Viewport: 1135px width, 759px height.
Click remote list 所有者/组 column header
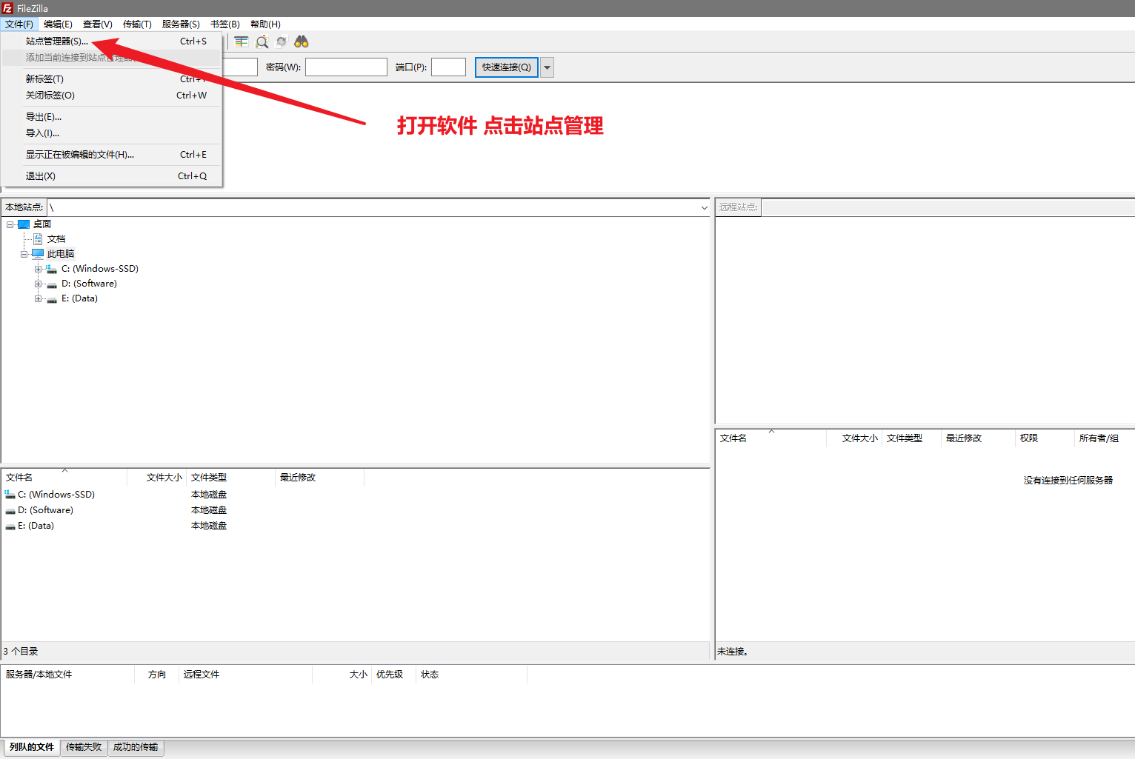1105,438
